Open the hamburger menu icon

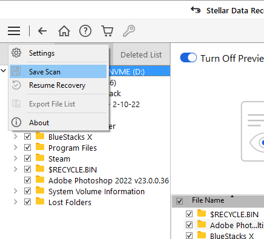[14, 31]
